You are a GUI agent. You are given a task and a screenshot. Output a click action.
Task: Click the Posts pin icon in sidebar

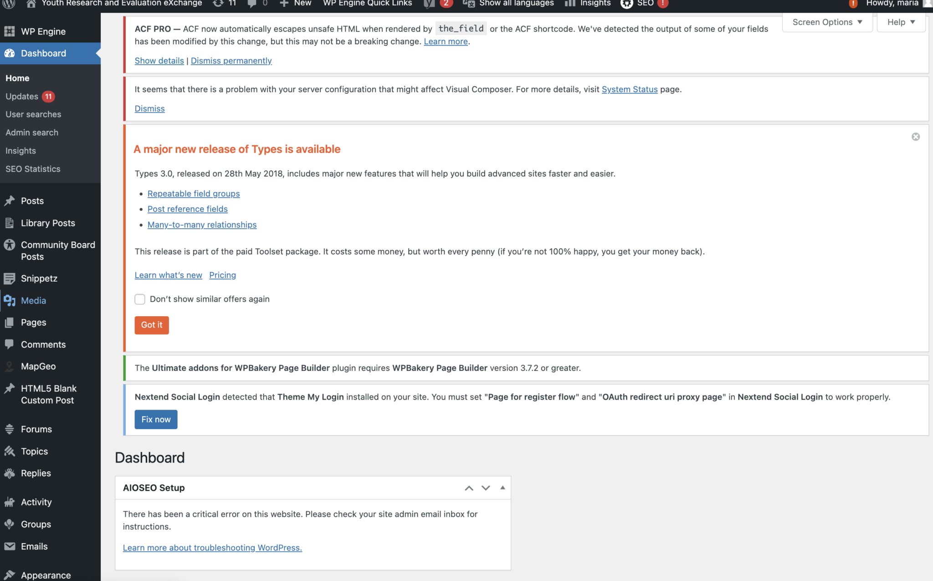click(x=10, y=201)
